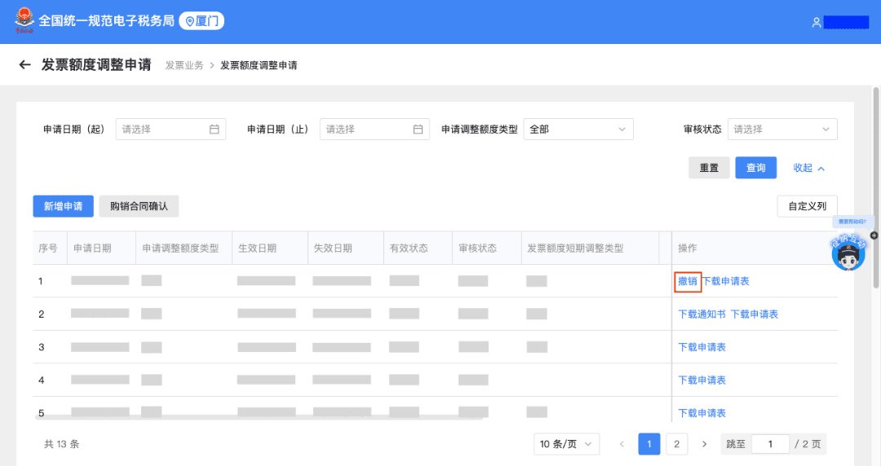The image size is (881, 466).
Task: Go to page 2 of results
Action: pyautogui.click(x=675, y=444)
